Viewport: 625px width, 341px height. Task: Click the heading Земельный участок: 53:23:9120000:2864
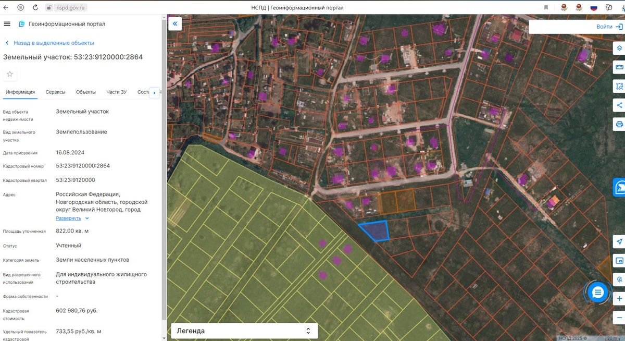coord(73,57)
